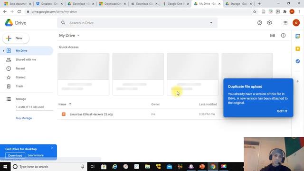Click the Windows Start button
This screenshot has width=304, height=171.
pos(5,167)
